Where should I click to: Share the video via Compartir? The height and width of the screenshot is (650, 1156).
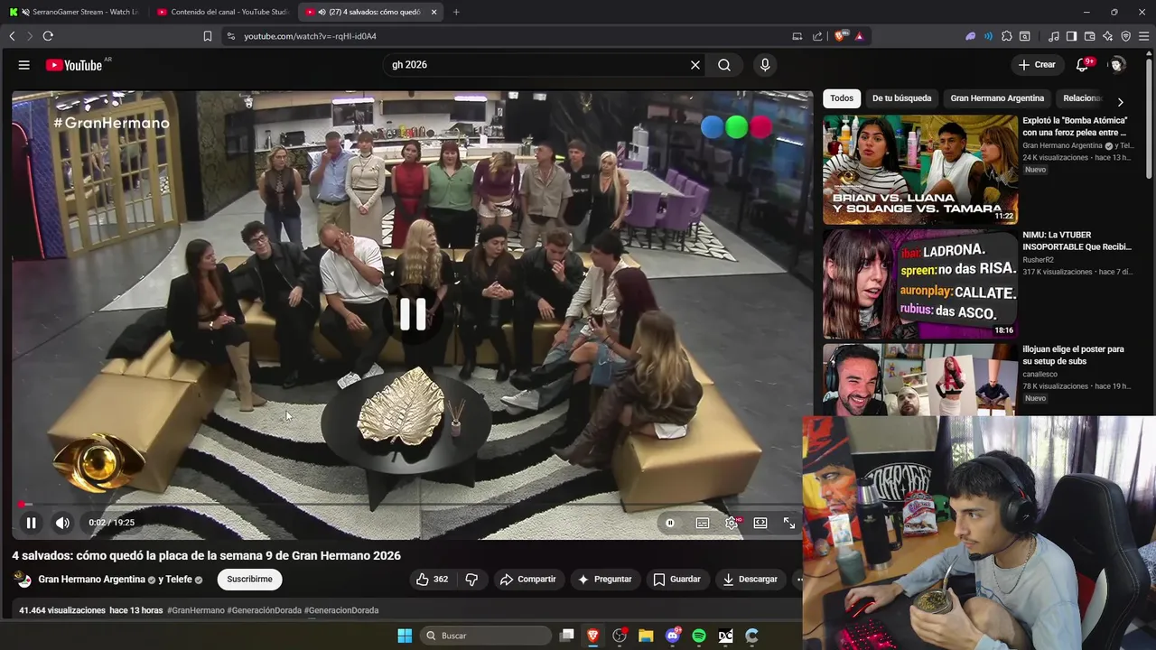click(x=528, y=580)
